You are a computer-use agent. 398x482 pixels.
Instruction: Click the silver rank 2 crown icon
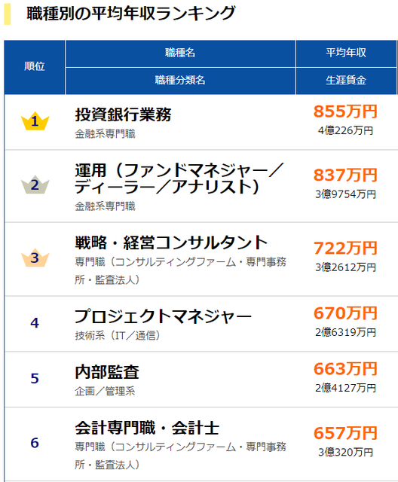click(35, 185)
